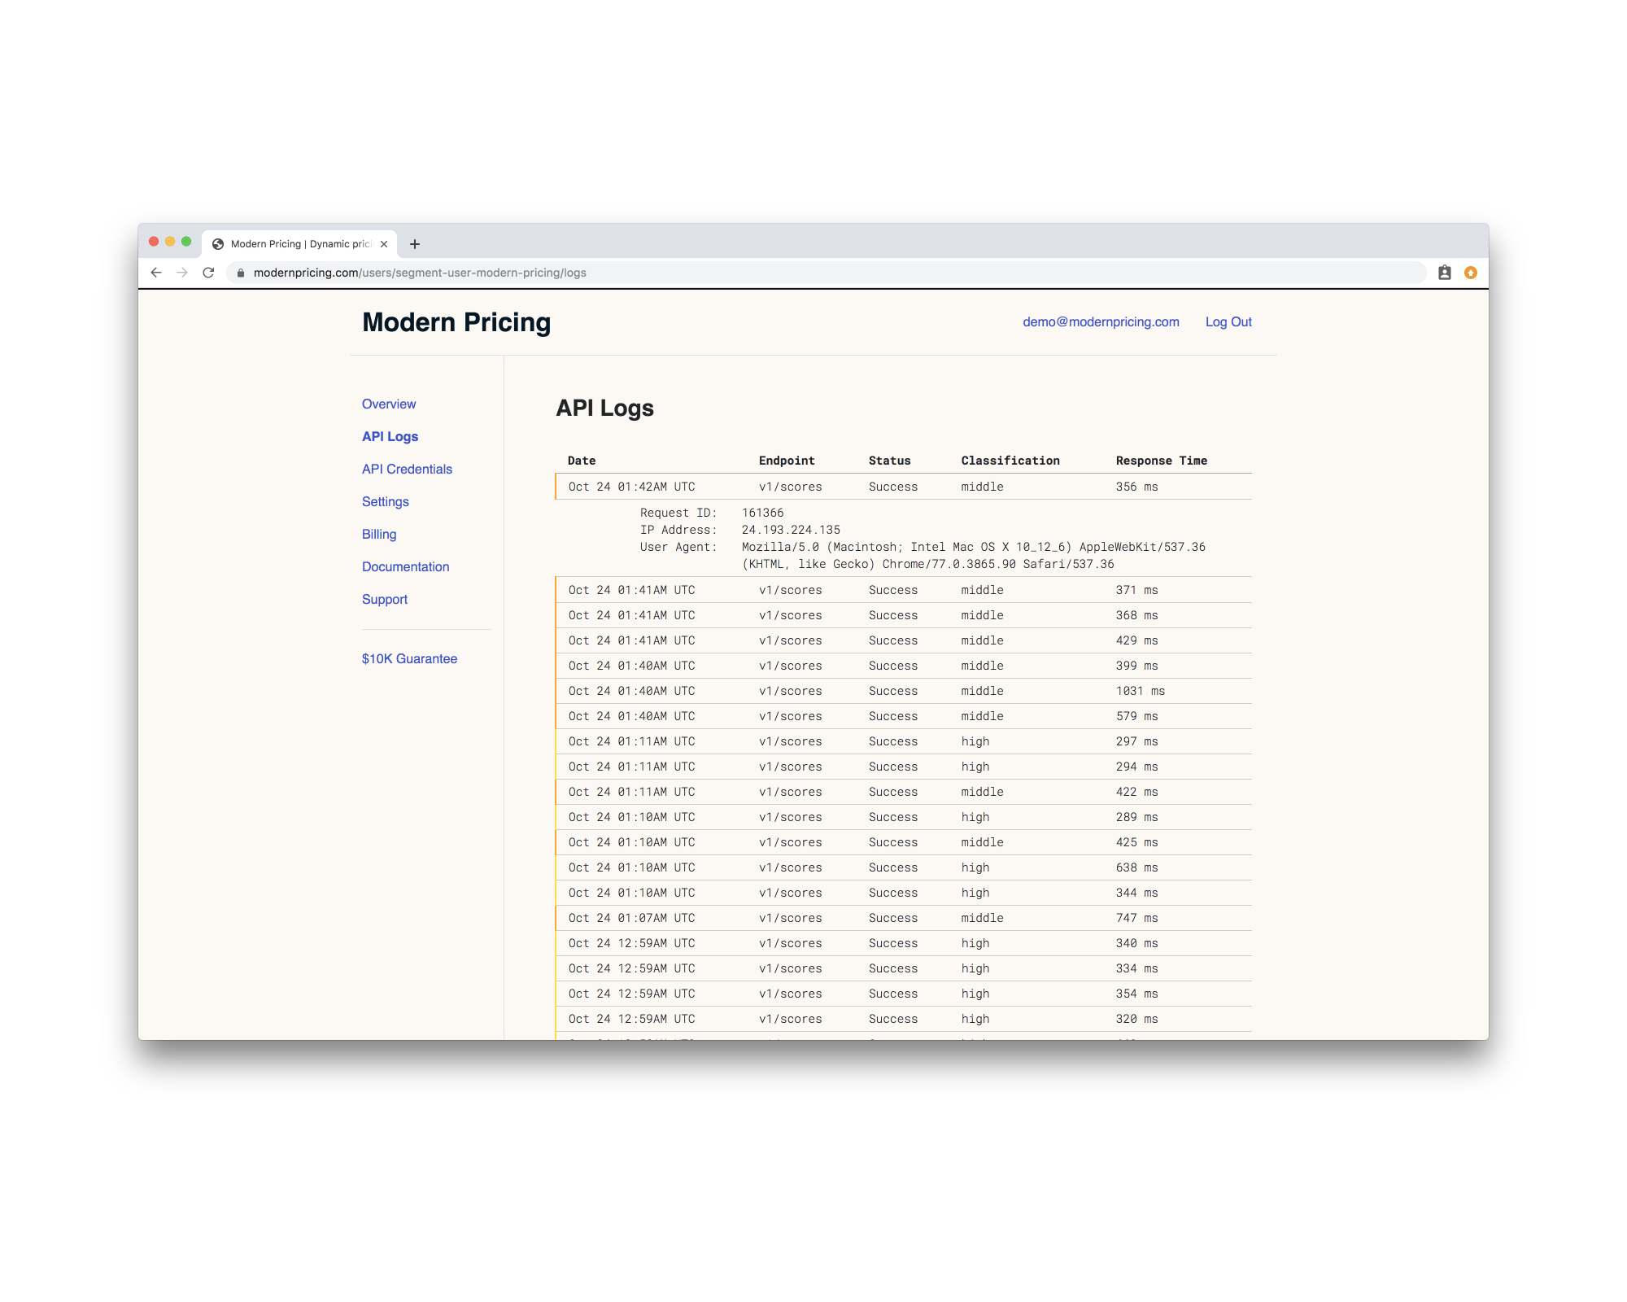Expand the log row with 320 ms response
Viewport: 1627px width, 1302px height.
903,1019
